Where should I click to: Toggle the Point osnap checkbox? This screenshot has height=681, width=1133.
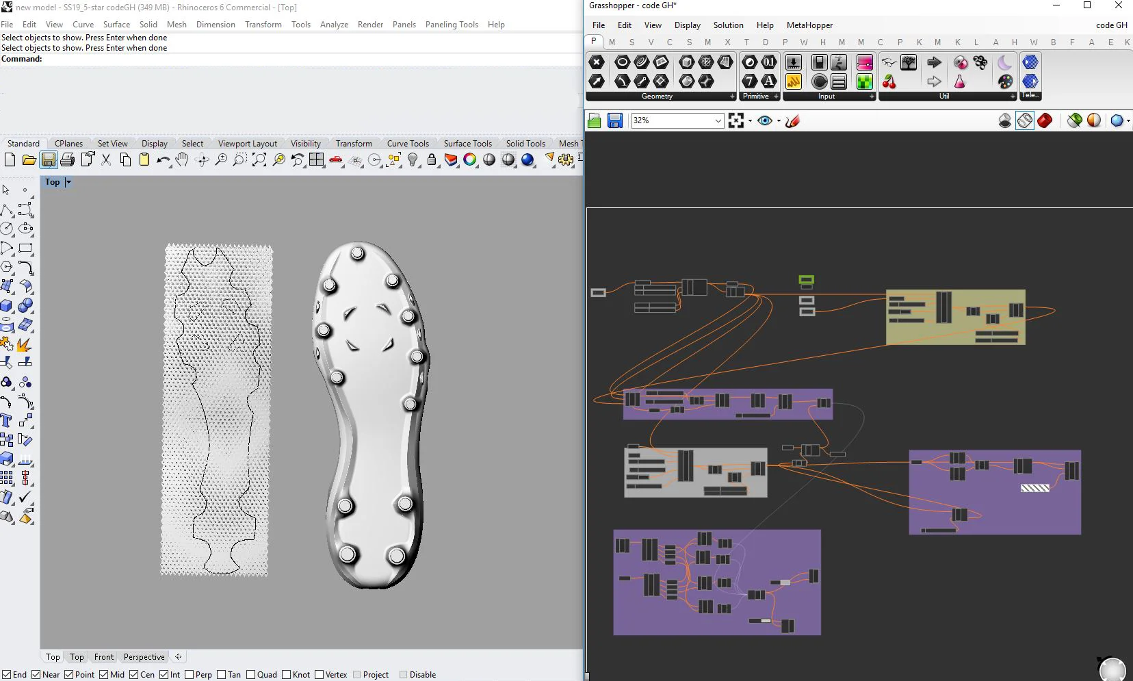tap(68, 675)
